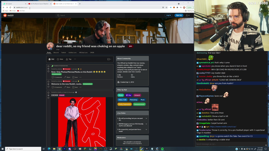
Task: Expand rule 1 No self promoting
Action: tap(146, 118)
